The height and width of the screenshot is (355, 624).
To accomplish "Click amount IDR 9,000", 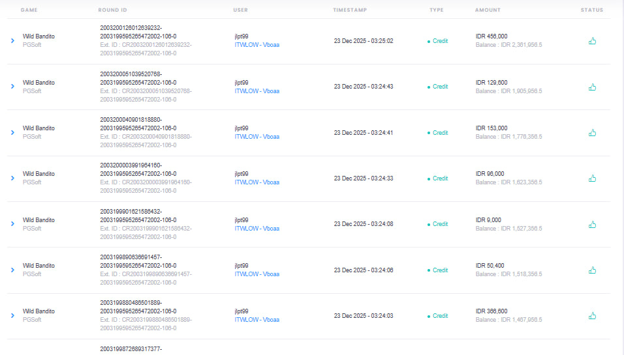I will tap(488, 220).
